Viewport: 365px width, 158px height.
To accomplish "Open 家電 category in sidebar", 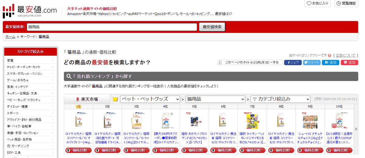I will 31,60.
